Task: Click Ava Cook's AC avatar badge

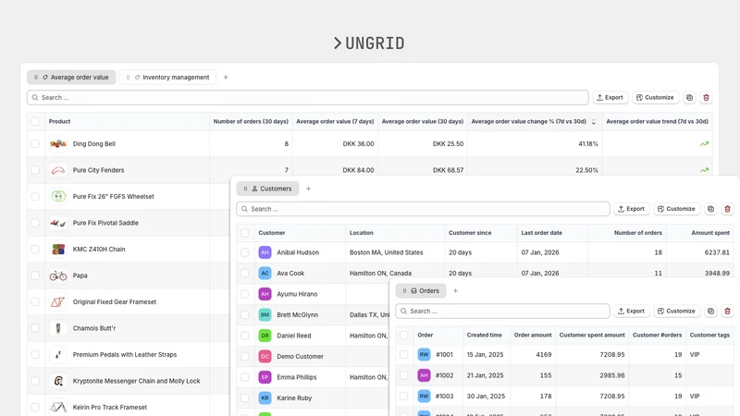Action: pyautogui.click(x=265, y=273)
